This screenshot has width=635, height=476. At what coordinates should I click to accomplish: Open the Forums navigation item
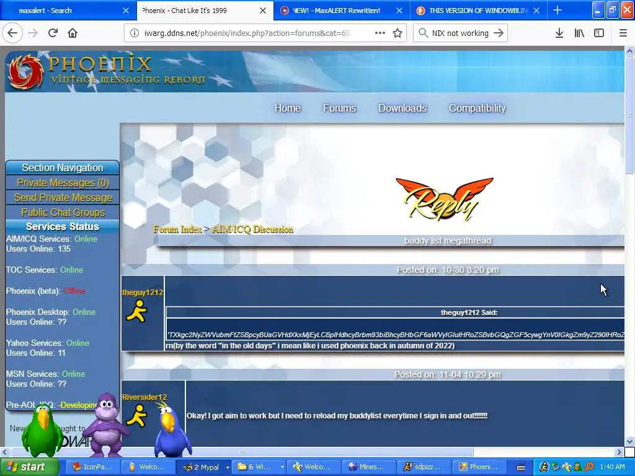click(339, 108)
